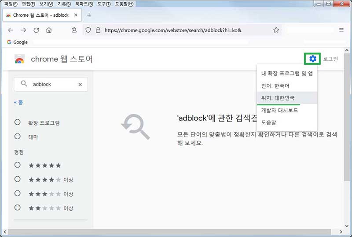Click the 평점 section label
Screen dimensions: 352x237
[19, 152]
